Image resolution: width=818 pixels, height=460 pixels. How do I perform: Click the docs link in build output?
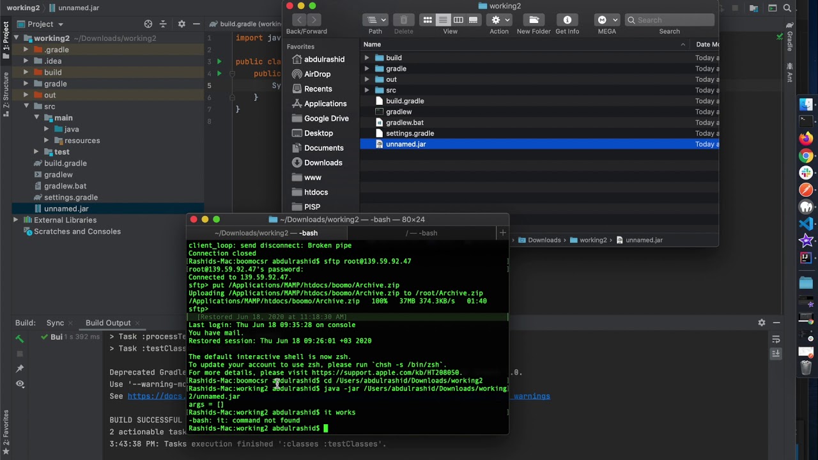[x=155, y=396]
